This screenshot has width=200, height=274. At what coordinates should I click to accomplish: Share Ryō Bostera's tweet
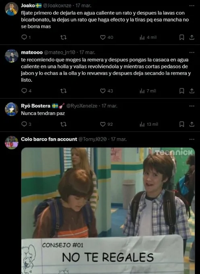pos(192,124)
